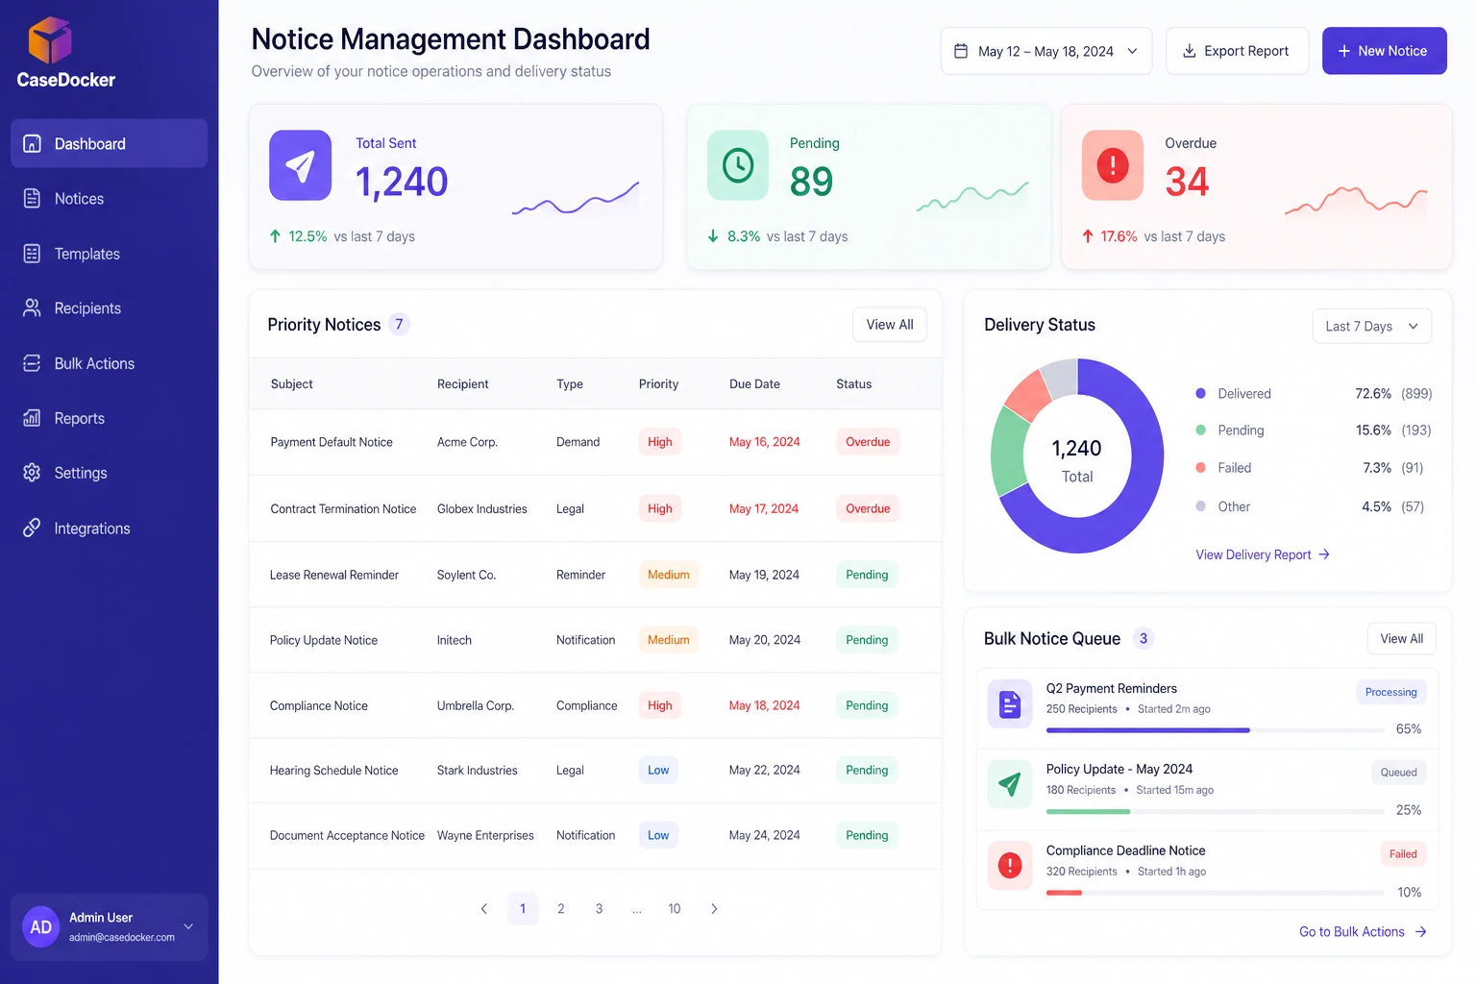1476x984 pixels.
Task: Click the Subject column header
Action: (291, 383)
